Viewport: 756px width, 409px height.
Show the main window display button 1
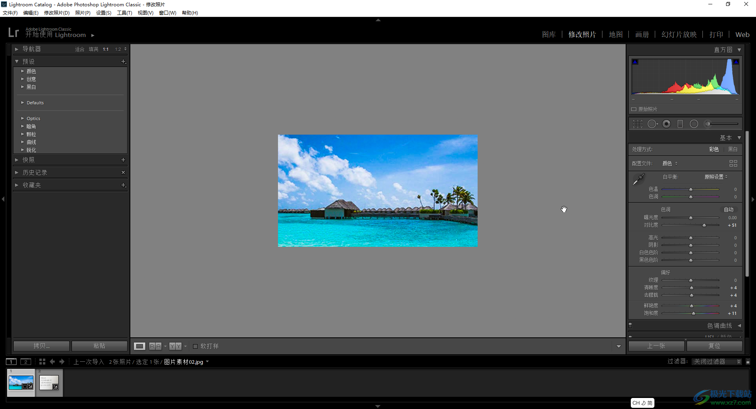click(x=11, y=362)
